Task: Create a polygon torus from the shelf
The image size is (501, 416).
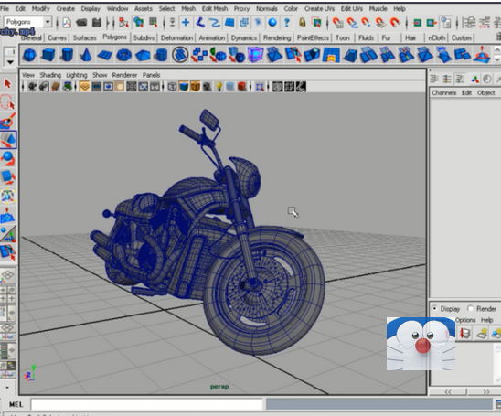Action: tap(123, 55)
